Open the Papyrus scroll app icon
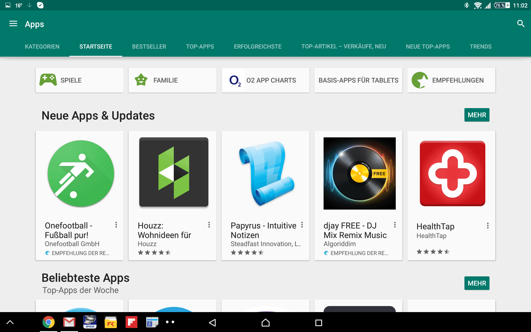The image size is (531, 332). (266, 173)
